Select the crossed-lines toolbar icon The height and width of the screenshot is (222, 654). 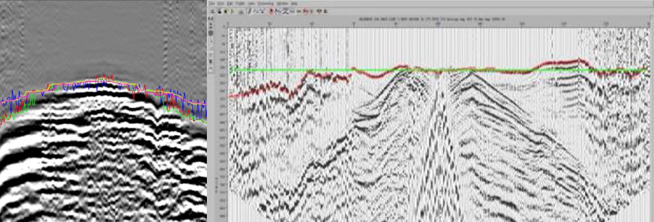pos(285,11)
